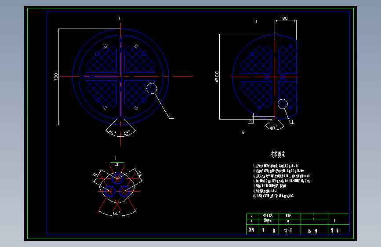
Task: Select the right-side 32 dimension in detail view
Action: (139, 174)
